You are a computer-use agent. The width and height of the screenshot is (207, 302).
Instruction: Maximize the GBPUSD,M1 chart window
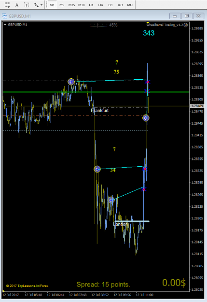click(x=187, y=16)
